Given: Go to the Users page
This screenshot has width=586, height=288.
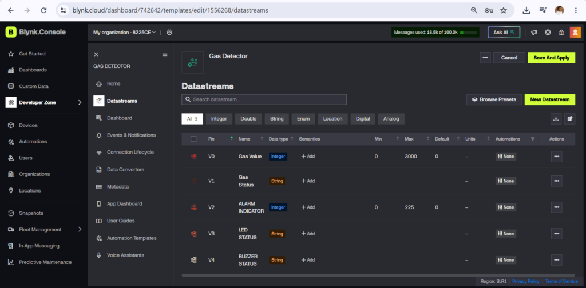Looking at the screenshot, I should point(20,158).
